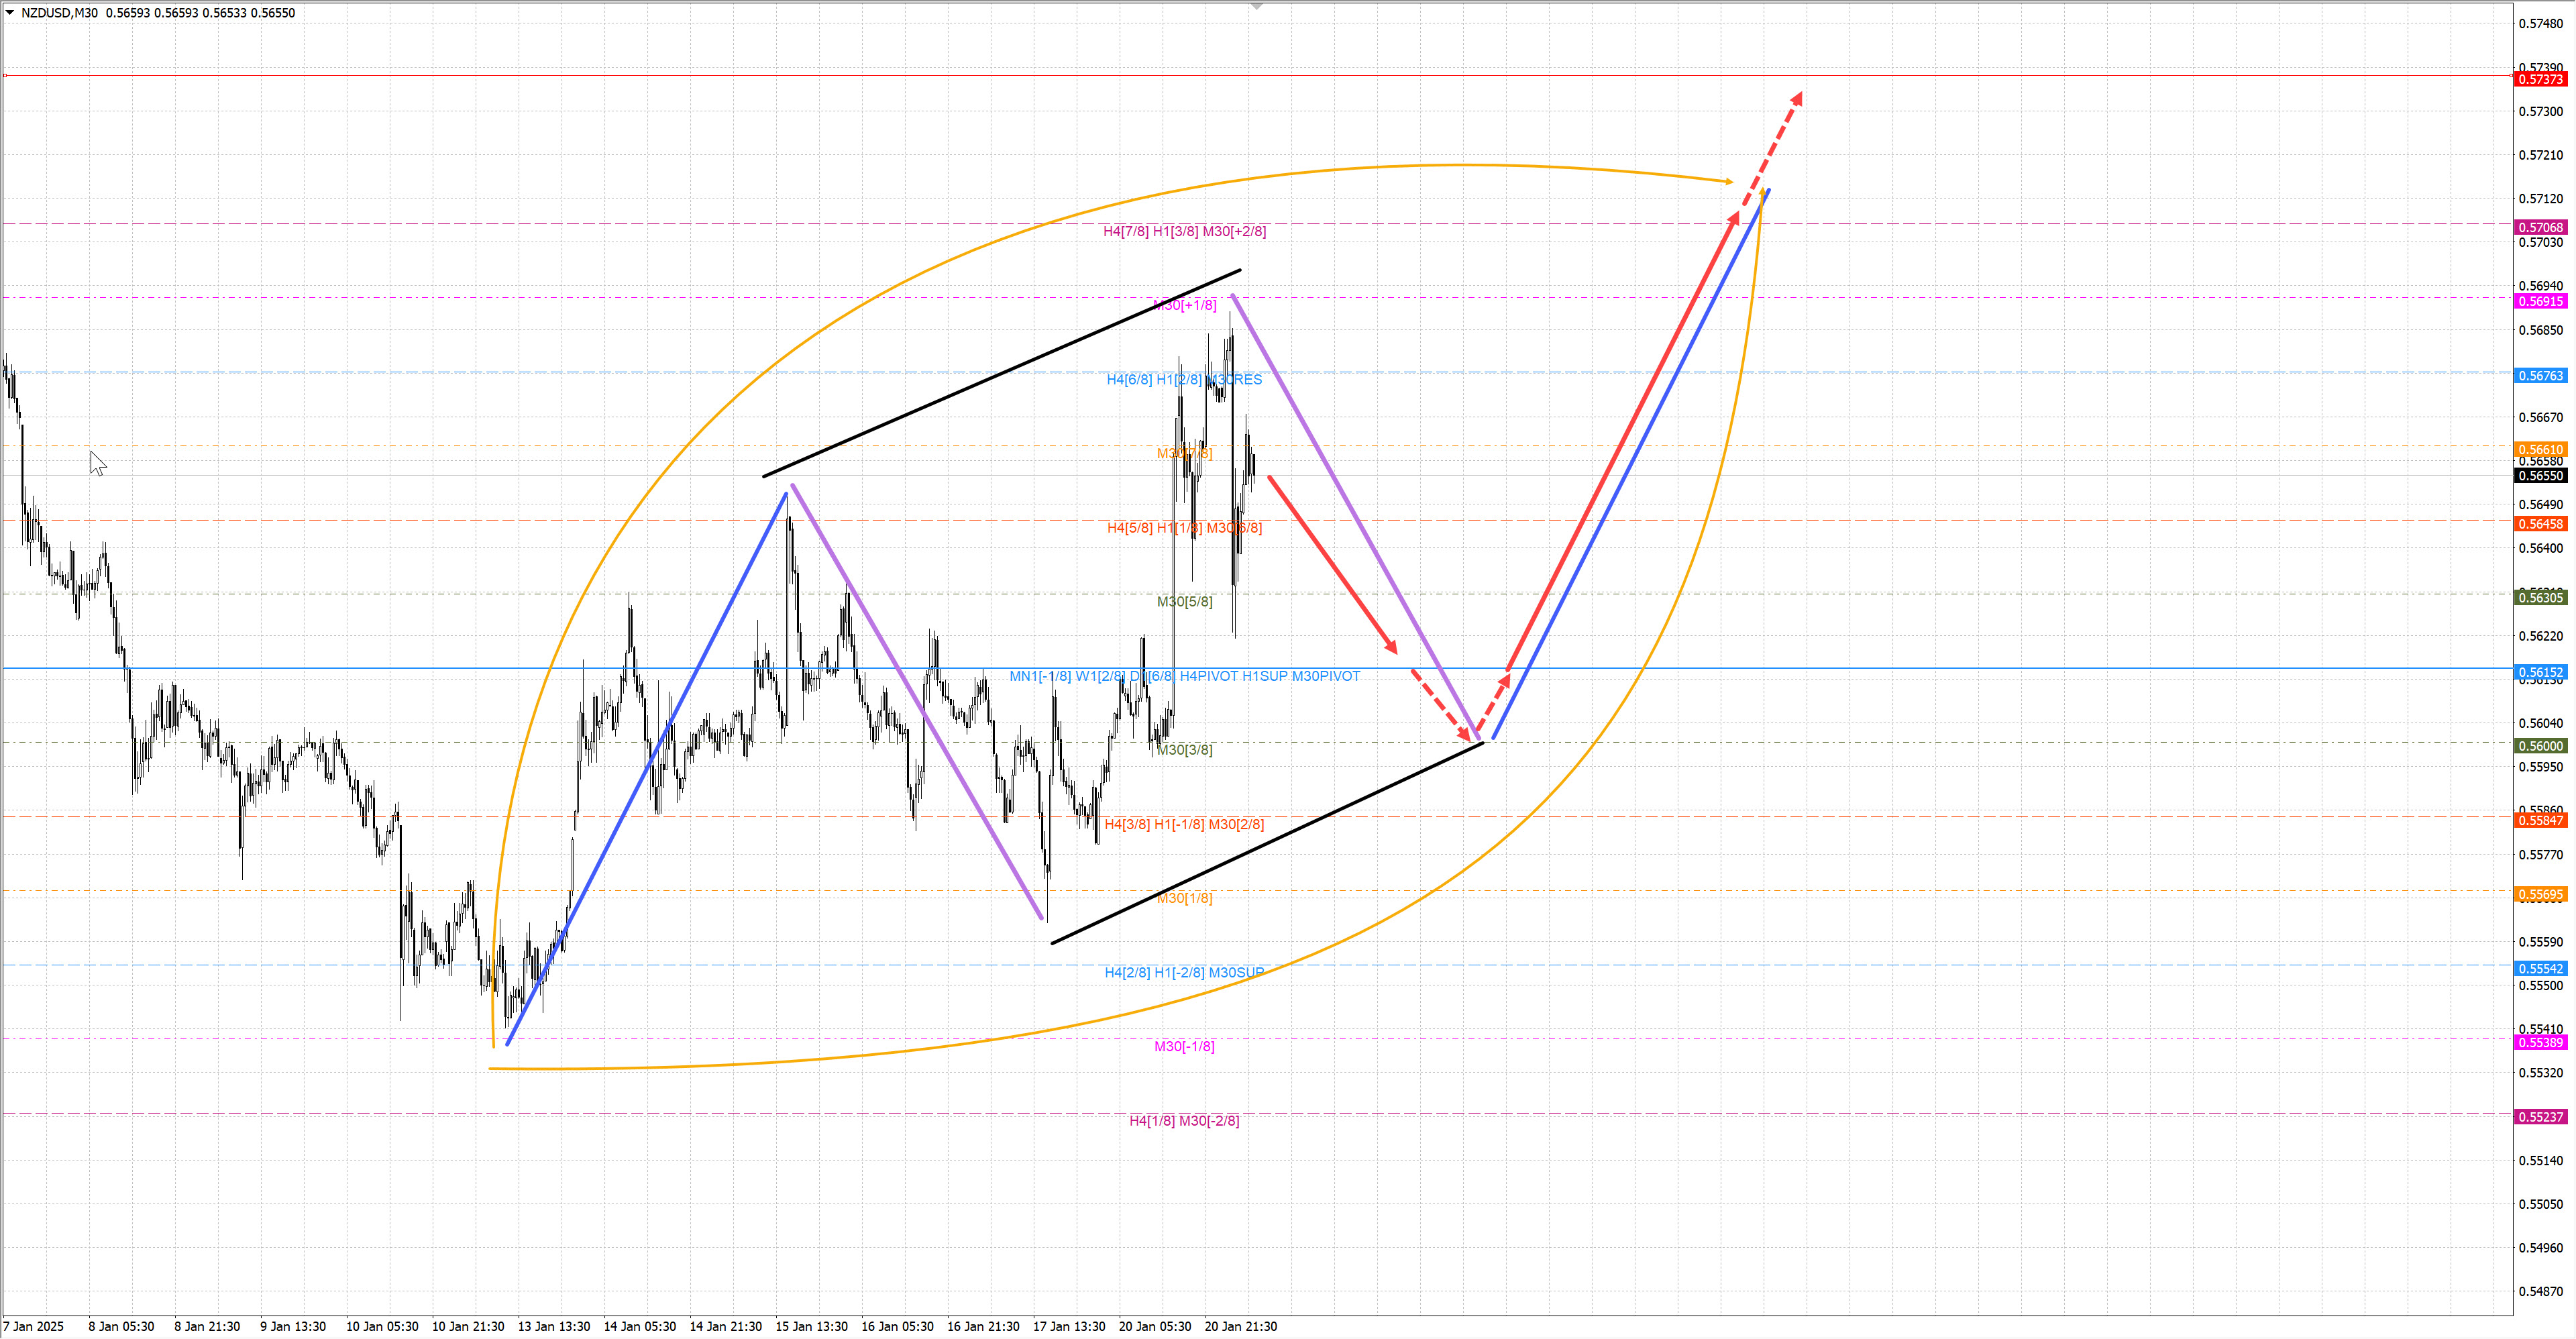Click the H4[2/8] H1[-2/8] M30SUP label
2576x1339 pixels.
click(x=1184, y=972)
